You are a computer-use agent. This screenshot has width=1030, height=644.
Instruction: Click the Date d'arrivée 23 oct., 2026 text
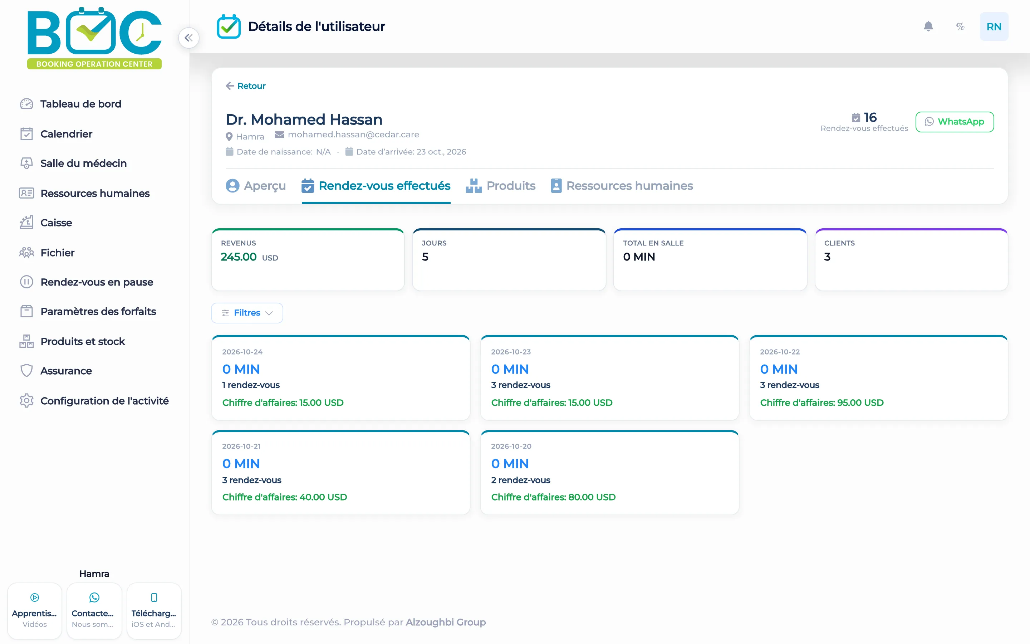(411, 152)
